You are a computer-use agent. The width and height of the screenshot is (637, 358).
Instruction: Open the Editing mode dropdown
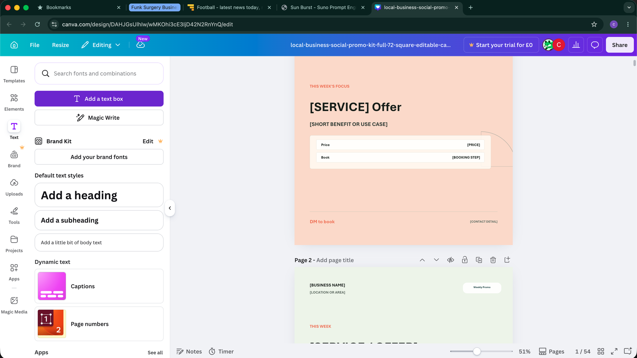(x=101, y=45)
